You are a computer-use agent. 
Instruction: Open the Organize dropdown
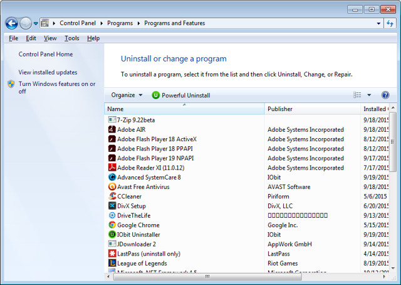[127, 95]
